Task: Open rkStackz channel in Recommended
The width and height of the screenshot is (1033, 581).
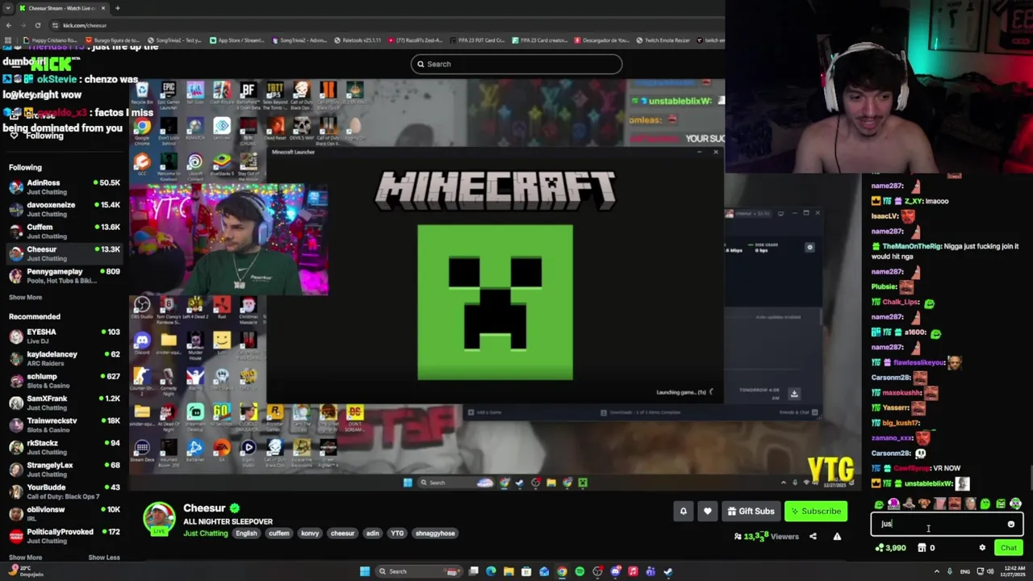Action: pos(65,447)
